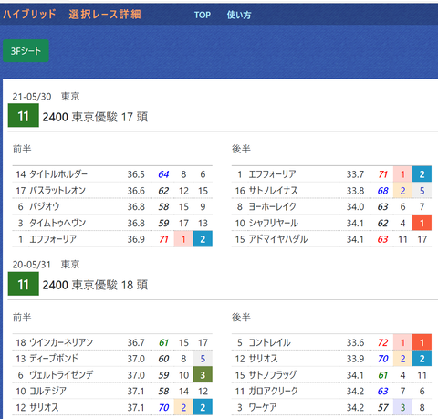Click the 20-05/31 東京 date label
The image size is (438, 419).
tap(46, 265)
